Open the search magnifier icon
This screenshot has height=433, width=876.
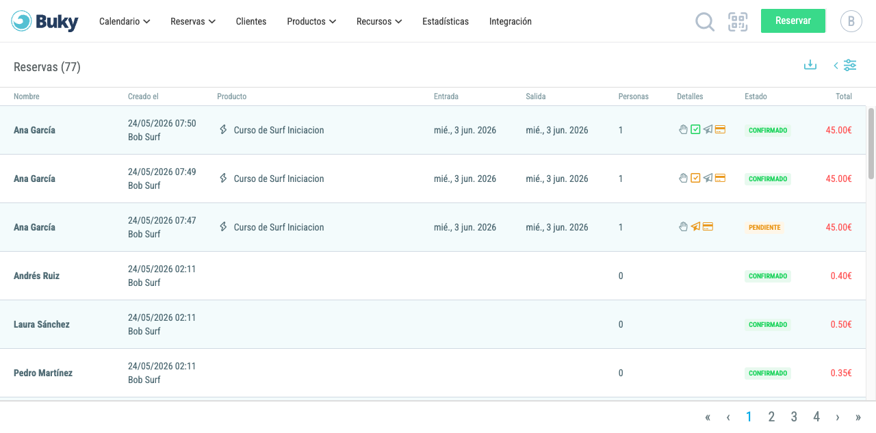[x=705, y=22]
